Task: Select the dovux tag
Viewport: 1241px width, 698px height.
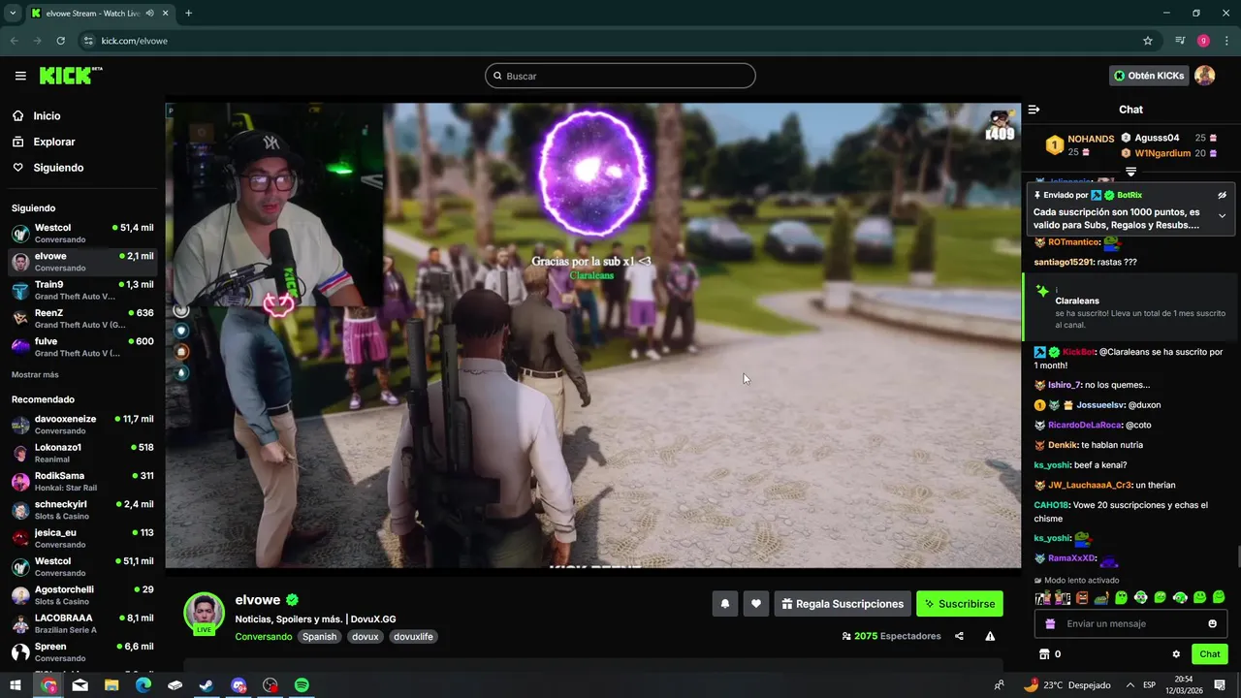Action: pos(366,637)
